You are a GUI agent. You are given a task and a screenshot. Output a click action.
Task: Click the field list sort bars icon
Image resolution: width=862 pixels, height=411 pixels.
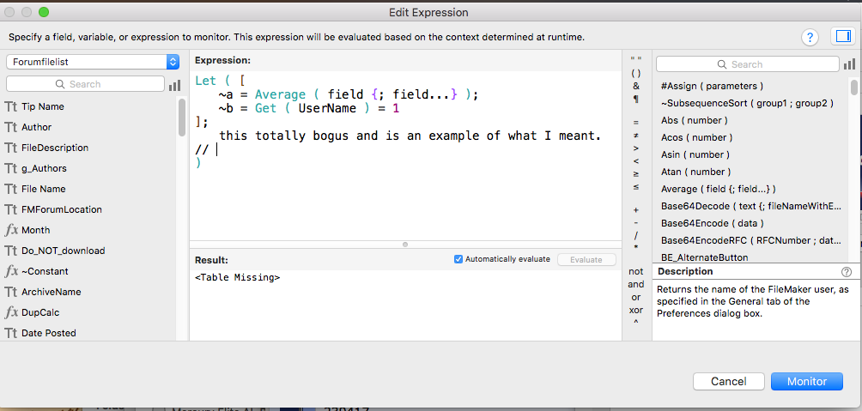(175, 85)
